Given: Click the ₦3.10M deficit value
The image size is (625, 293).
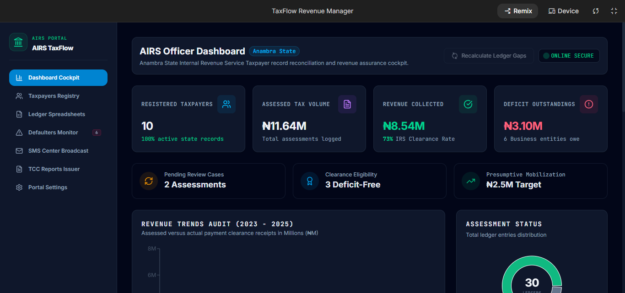Looking at the screenshot, I should click(x=523, y=126).
